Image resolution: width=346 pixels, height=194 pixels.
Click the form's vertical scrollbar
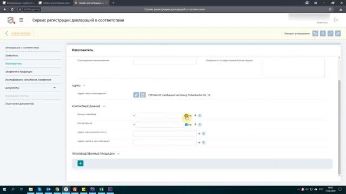coord(339,127)
